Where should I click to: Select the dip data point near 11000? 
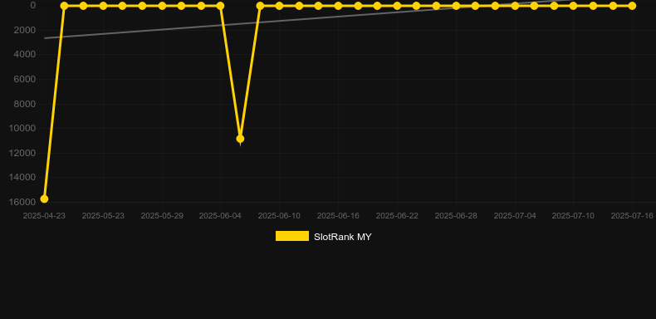pyautogui.click(x=240, y=139)
